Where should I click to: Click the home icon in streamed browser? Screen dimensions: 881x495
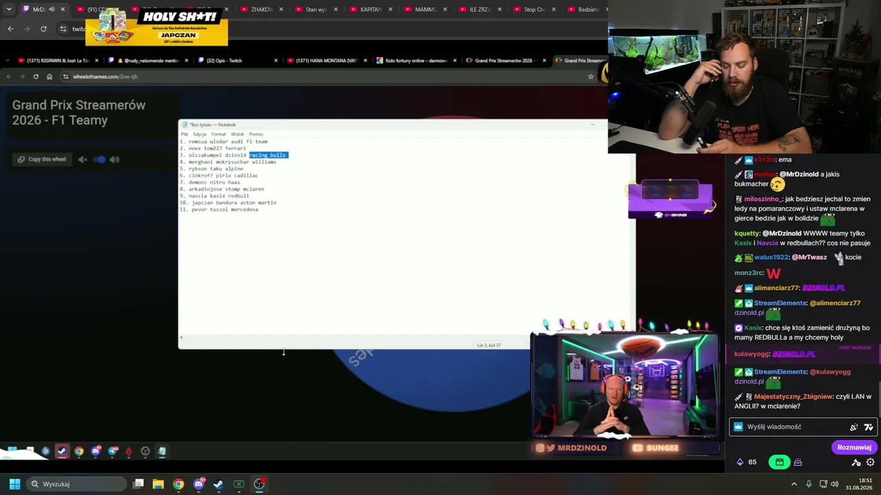(49, 76)
